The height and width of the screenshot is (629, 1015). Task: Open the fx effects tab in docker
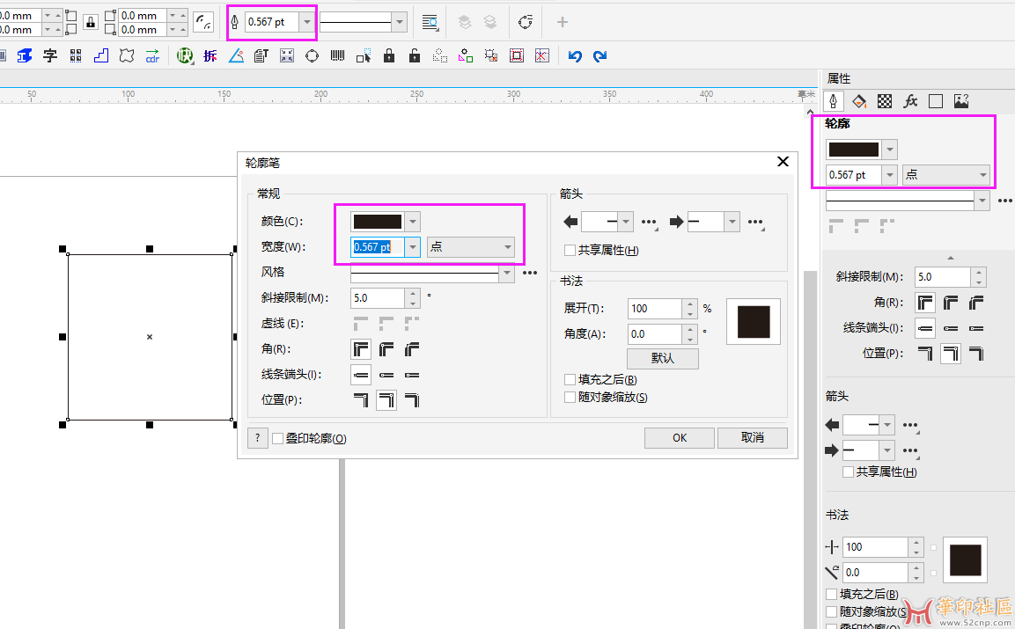pyautogui.click(x=910, y=101)
